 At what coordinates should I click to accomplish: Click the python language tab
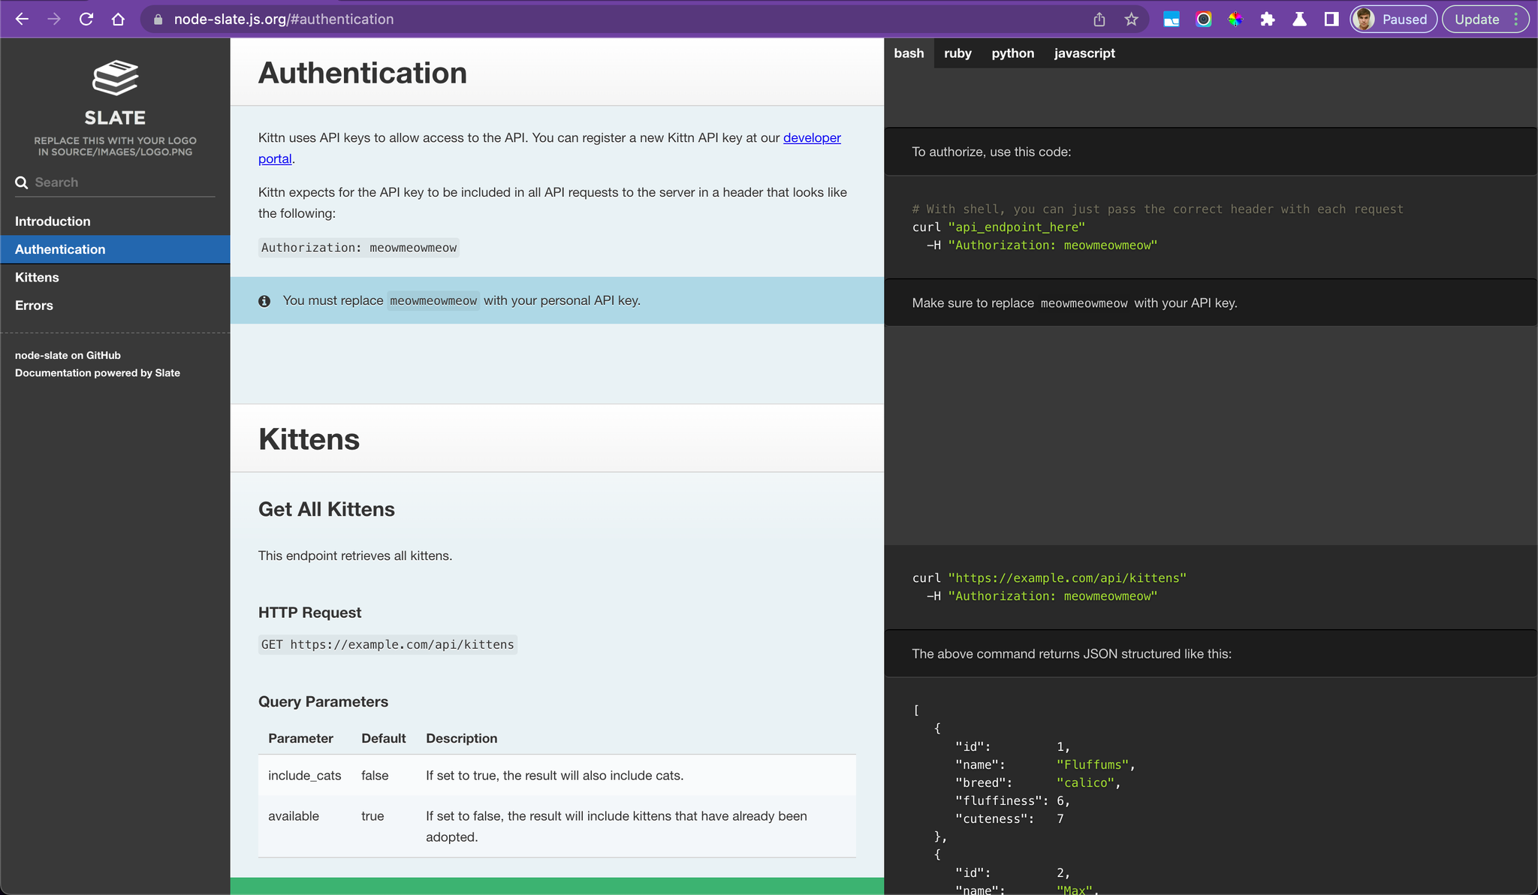click(1011, 53)
